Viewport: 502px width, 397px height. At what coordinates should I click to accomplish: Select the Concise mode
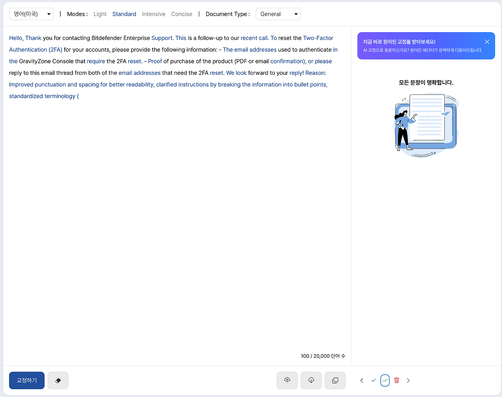point(182,14)
